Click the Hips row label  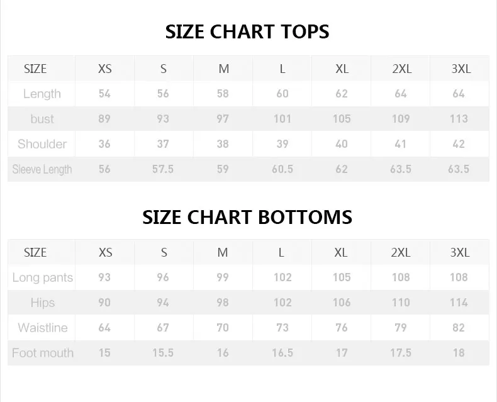point(43,303)
